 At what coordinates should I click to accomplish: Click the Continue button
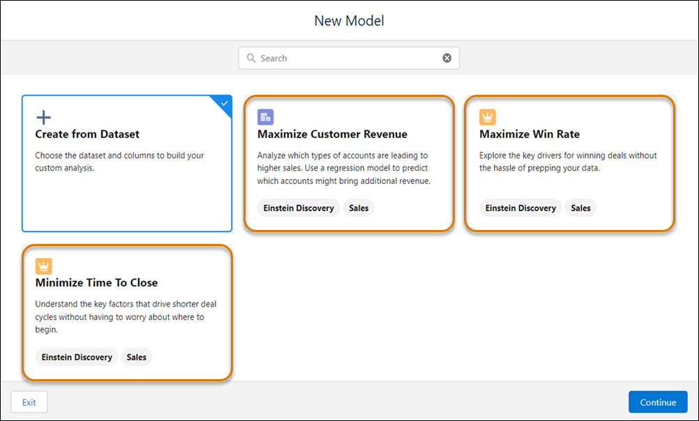(658, 402)
